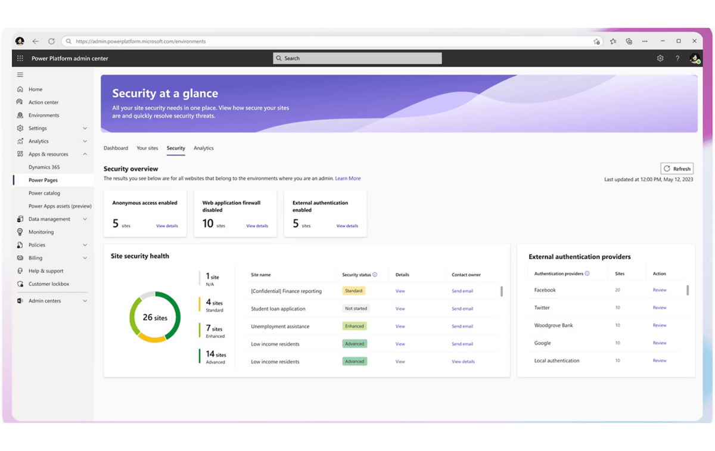The width and height of the screenshot is (715, 451).
Task: Open settings gear in top header
Action: tap(660, 58)
